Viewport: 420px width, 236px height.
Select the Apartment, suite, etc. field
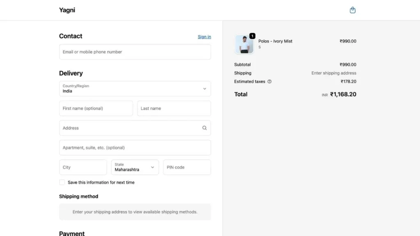tap(135, 147)
